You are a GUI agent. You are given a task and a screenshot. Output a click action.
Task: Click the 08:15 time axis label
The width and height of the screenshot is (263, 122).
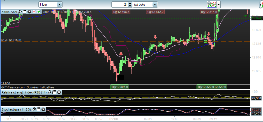(10, 119)
